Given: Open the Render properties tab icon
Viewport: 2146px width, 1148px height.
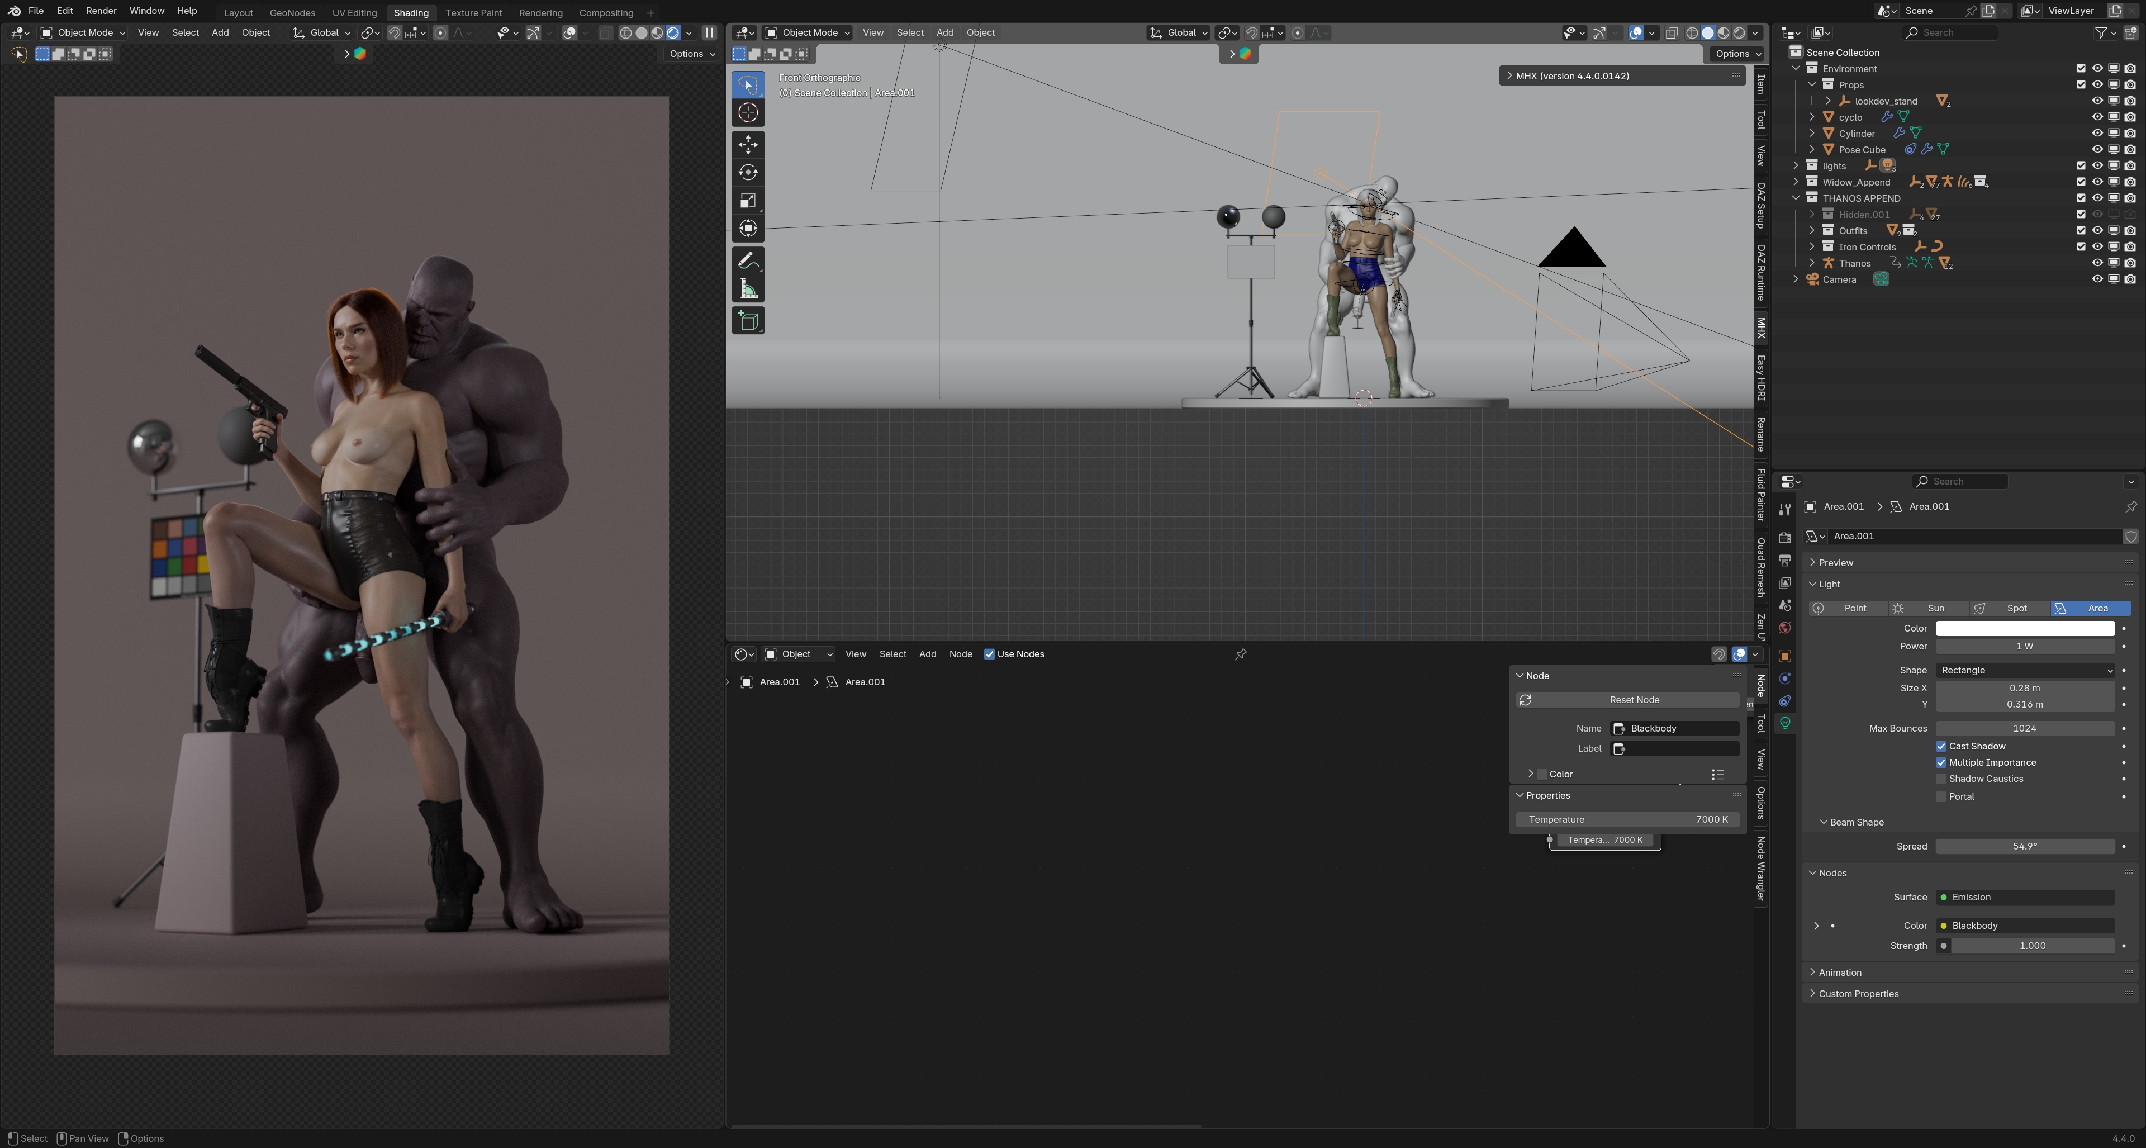Looking at the screenshot, I should click(x=1784, y=537).
